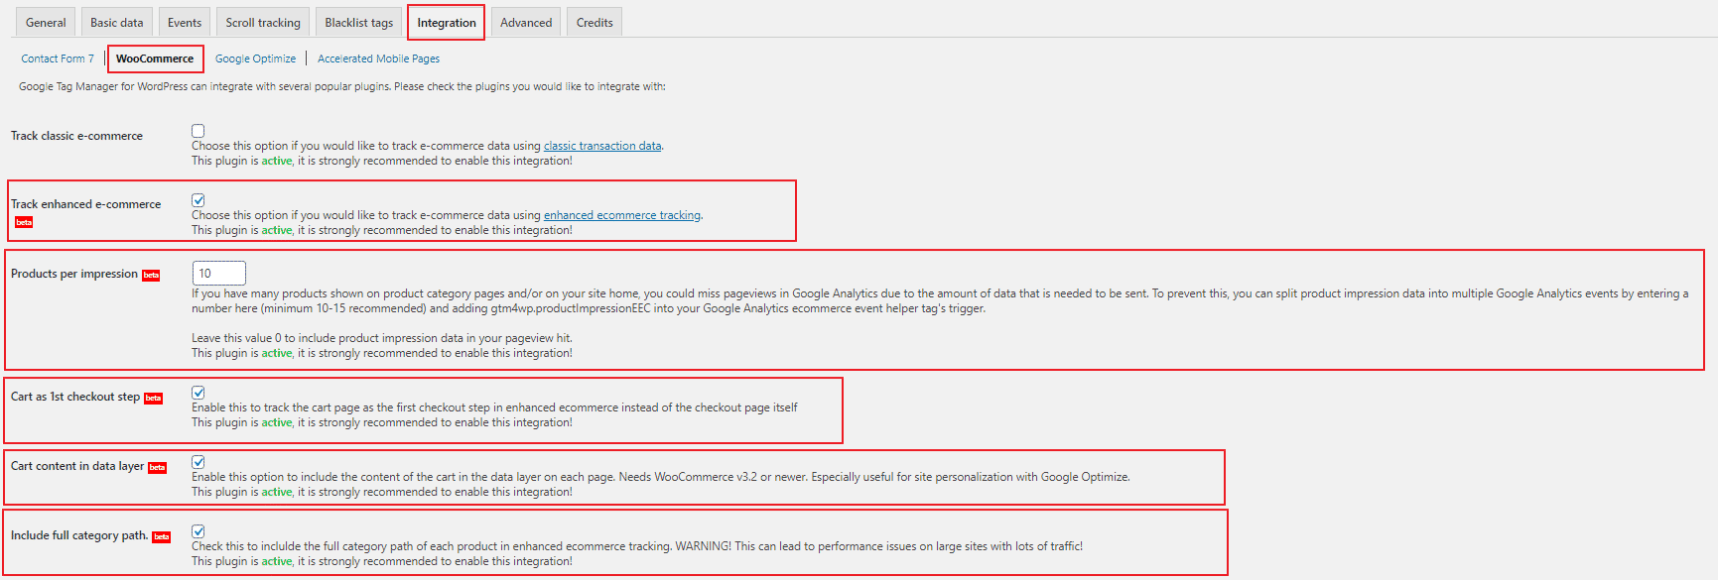
Task: Enable the Track classic e-commerce checkbox
Action: pos(198,131)
